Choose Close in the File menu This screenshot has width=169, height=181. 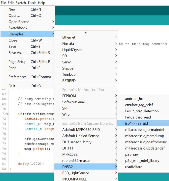click(27, 40)
